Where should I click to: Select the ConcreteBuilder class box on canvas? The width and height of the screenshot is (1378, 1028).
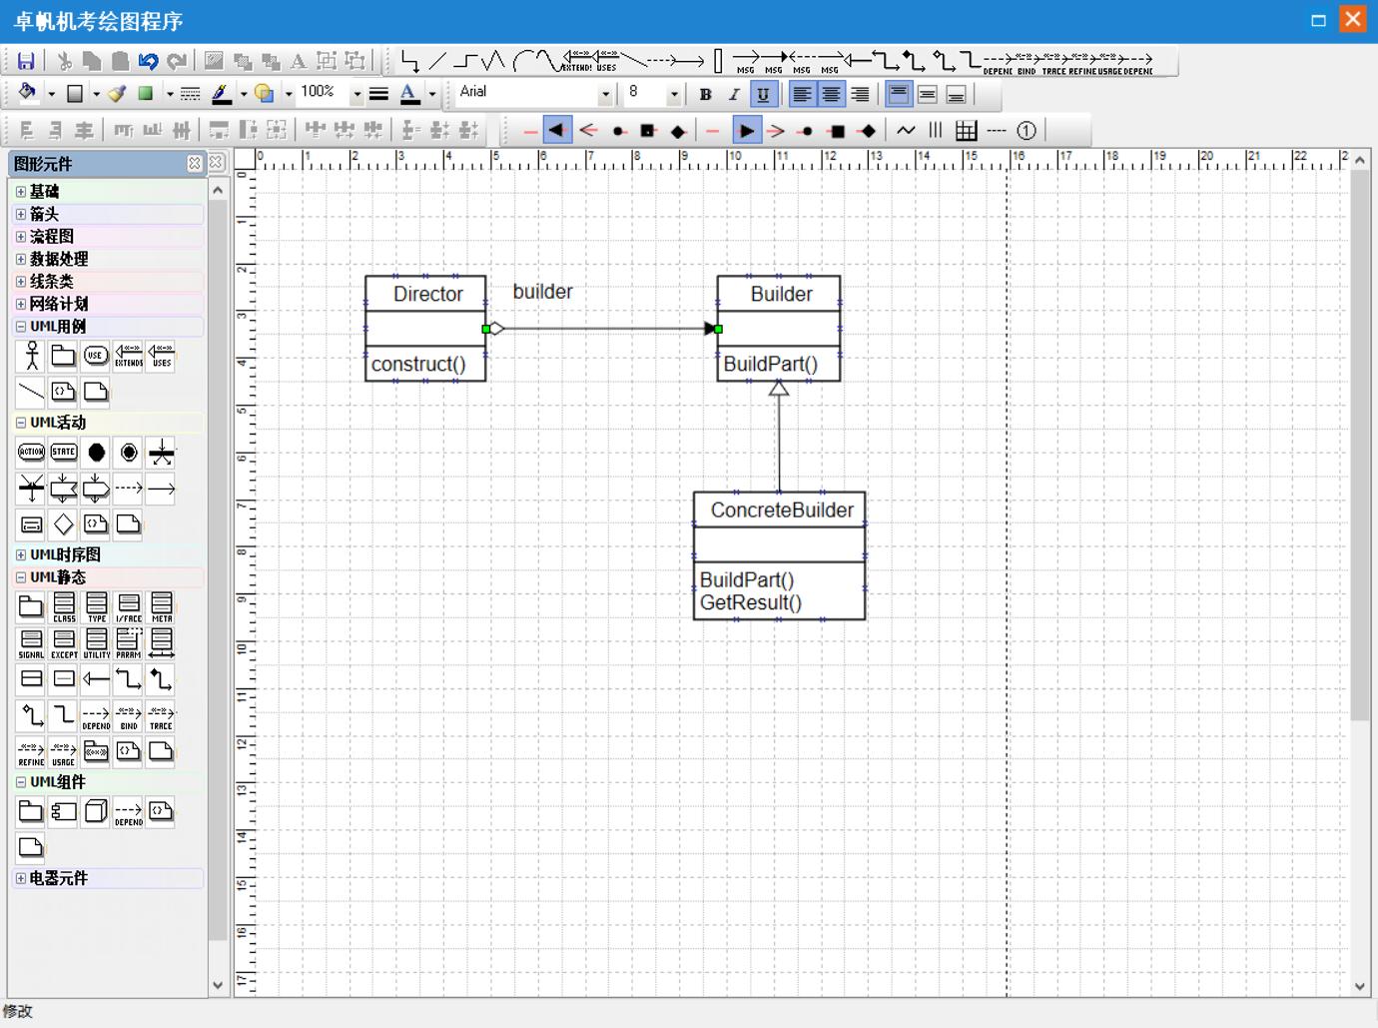(779, 555)
